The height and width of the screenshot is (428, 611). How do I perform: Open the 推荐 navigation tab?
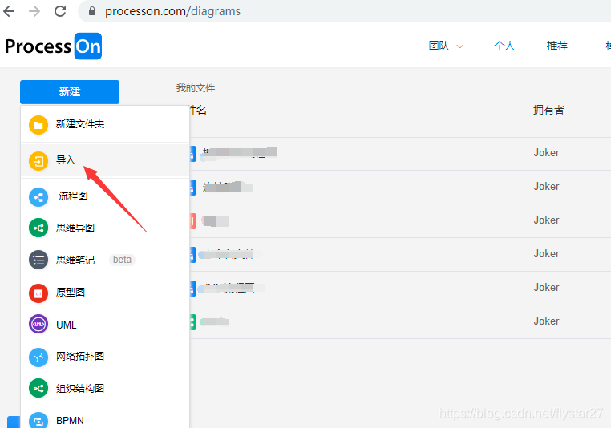click(556, 46)
